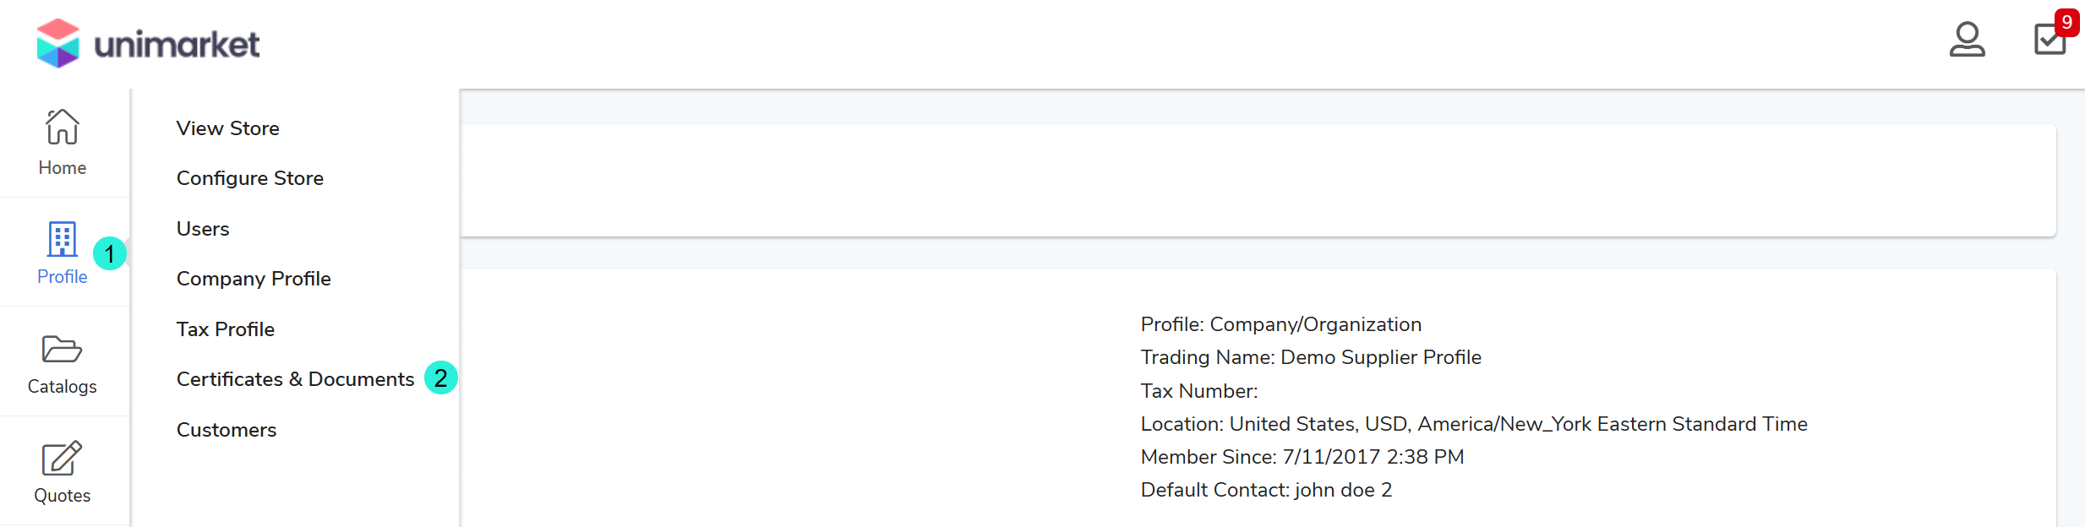Open the Company Profile menu entry
Viewport: 2085px width, 527px height.
click(x=254, y=279)
